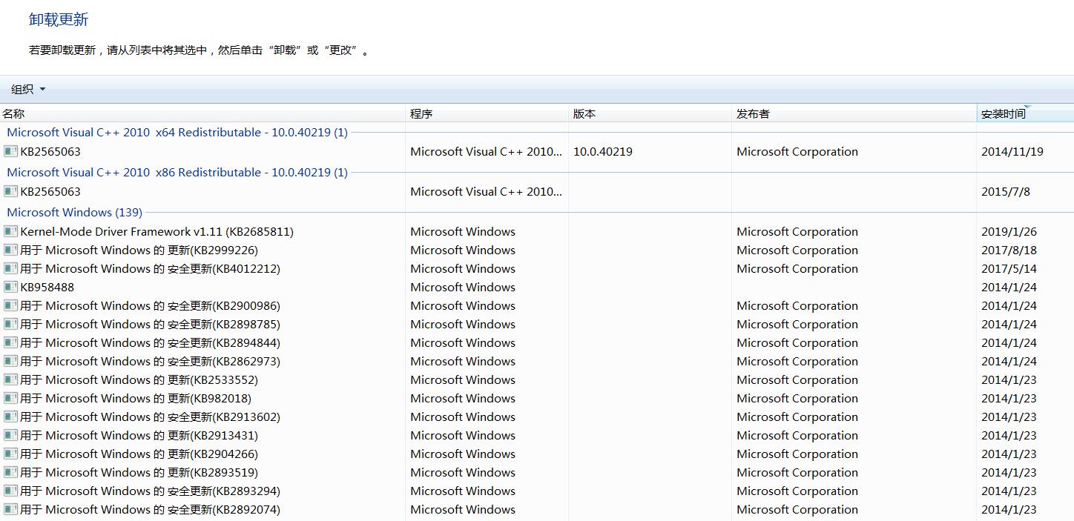Click the icon beside Kernel-Mode Driver Framework v1.11
Image resolution: width=1074 pixels, height=521 pixels.
point(10,231)
